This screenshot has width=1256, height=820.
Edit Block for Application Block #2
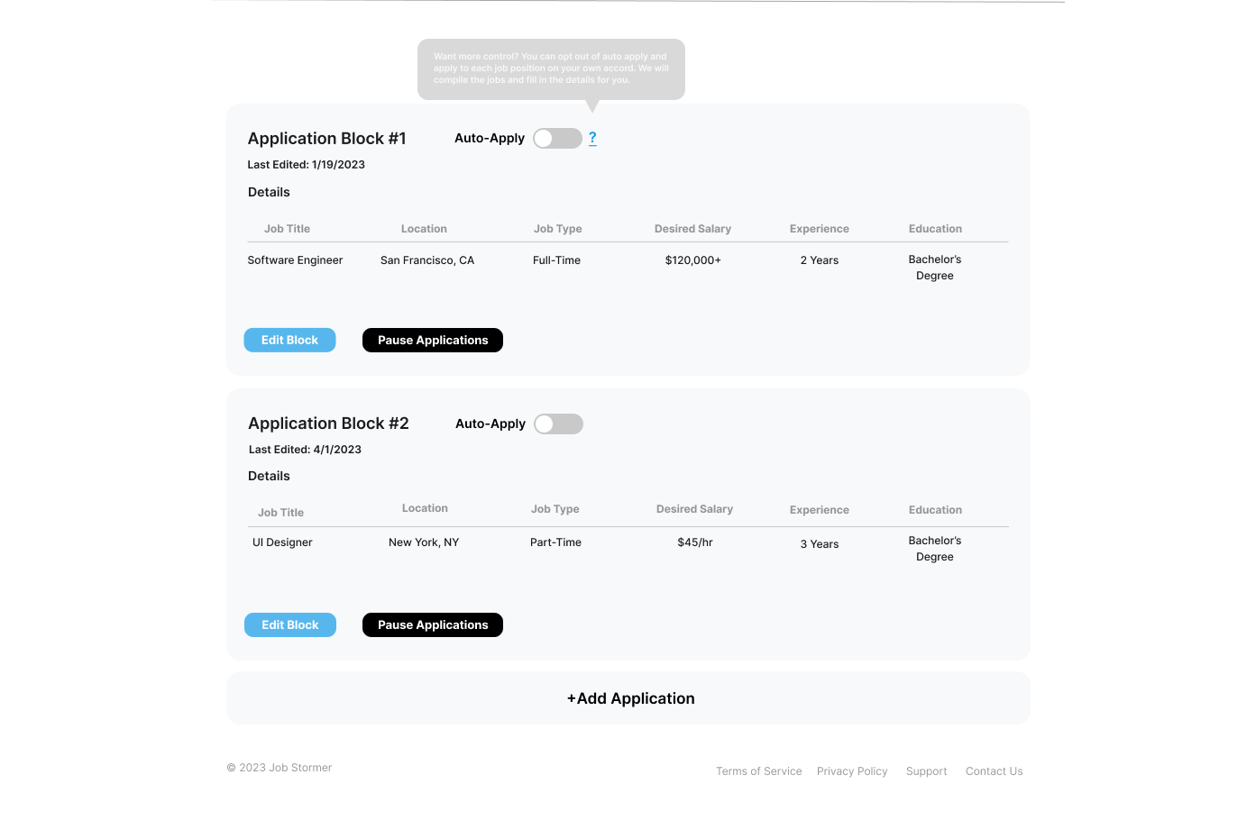tap(290, 624)
